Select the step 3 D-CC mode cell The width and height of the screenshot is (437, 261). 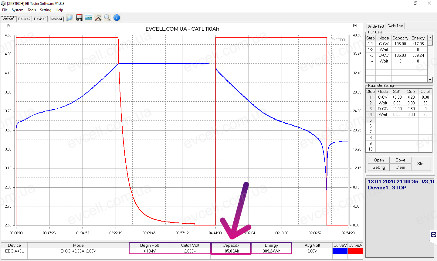point(383,109)
